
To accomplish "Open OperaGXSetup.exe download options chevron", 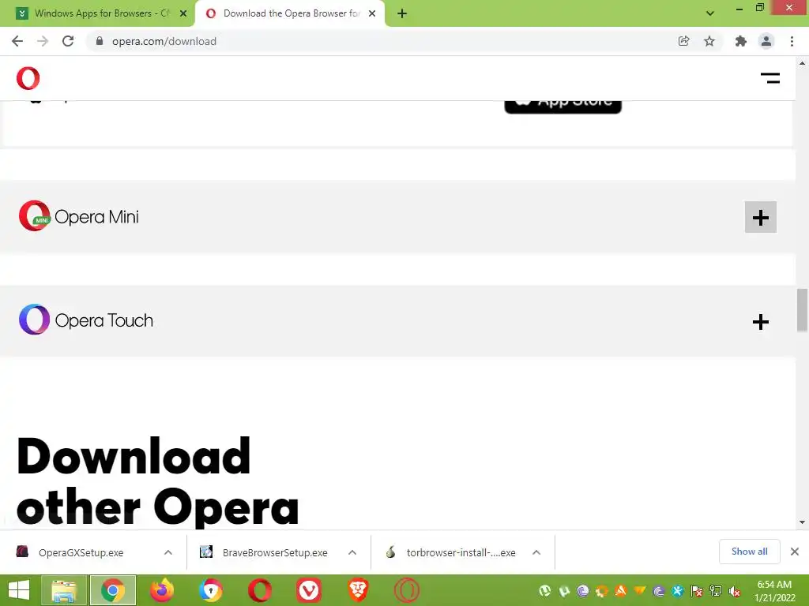I will [x=168, y=552].
